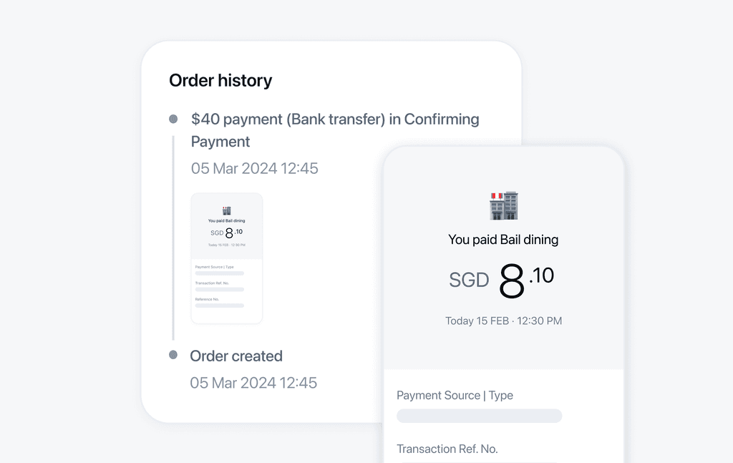Click the Today 15 FEB timestamp
Screen dimensions: 733x463
pos(504,321)
